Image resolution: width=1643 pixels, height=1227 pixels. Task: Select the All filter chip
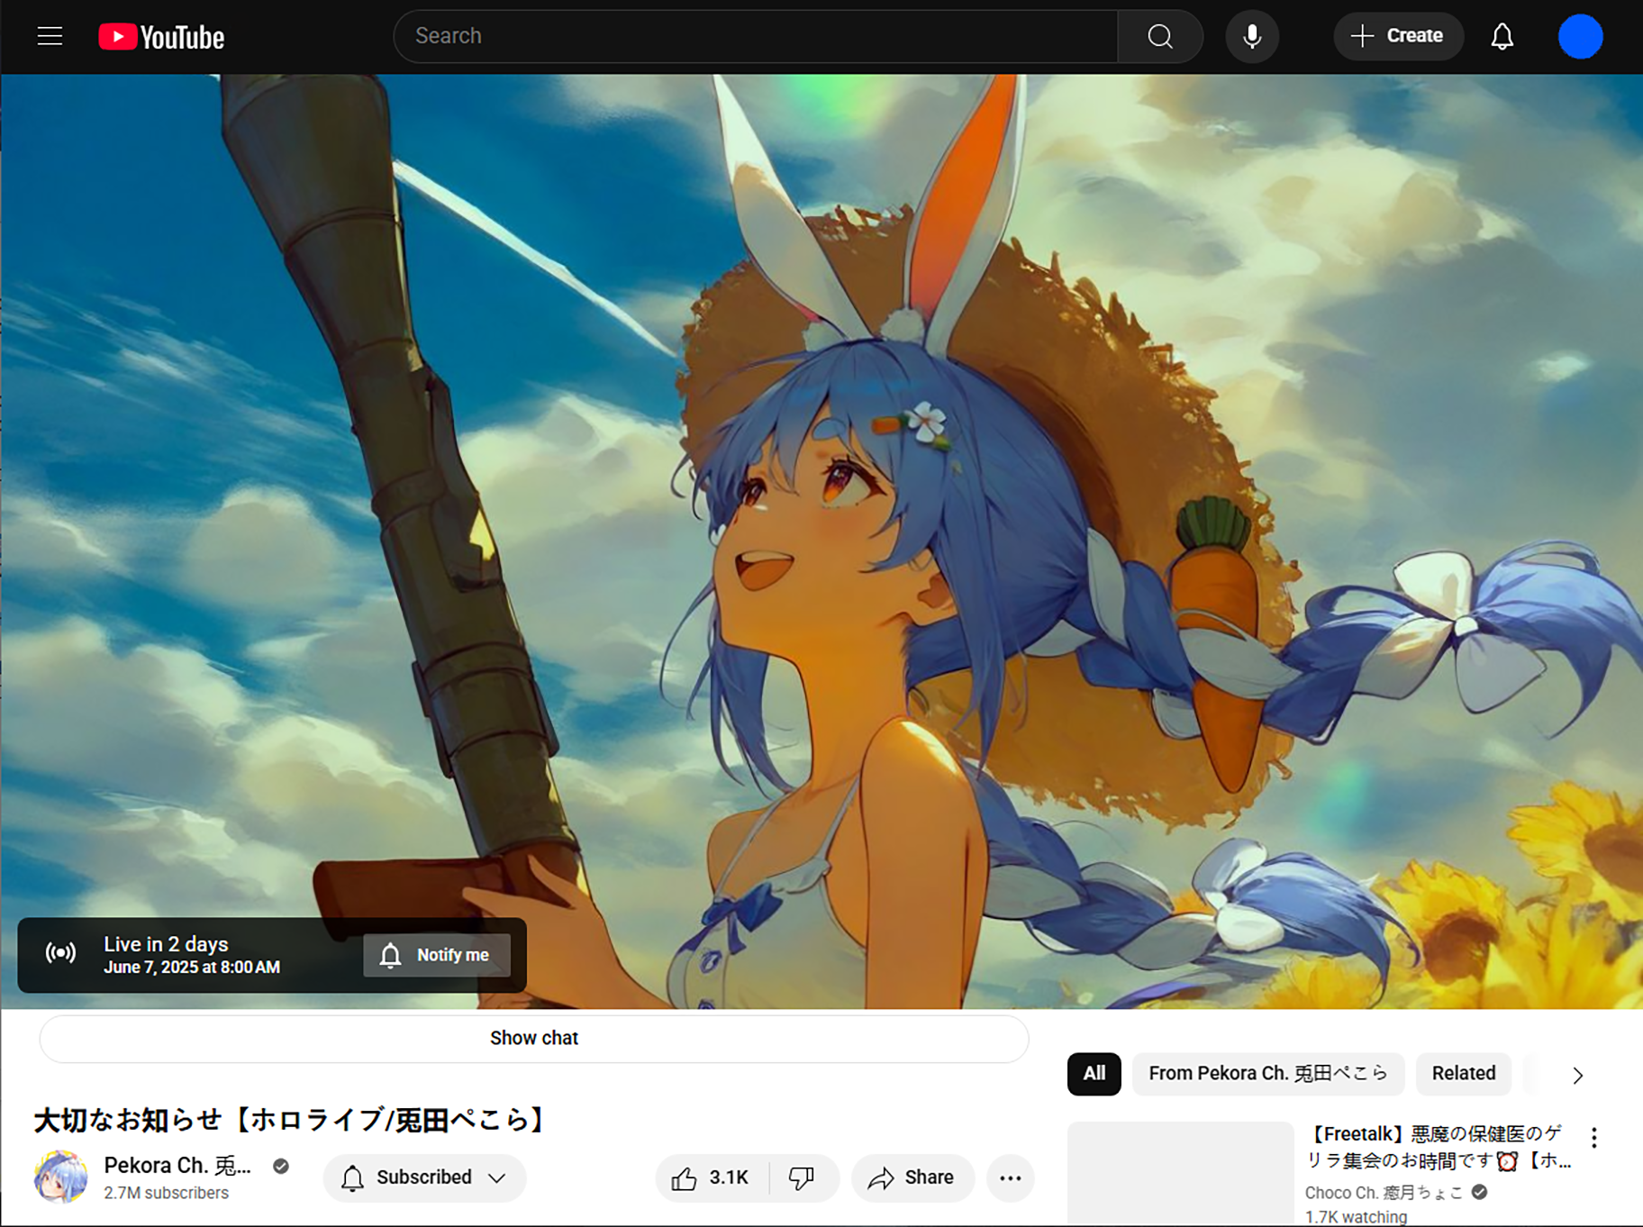tap(1094, 1073)
